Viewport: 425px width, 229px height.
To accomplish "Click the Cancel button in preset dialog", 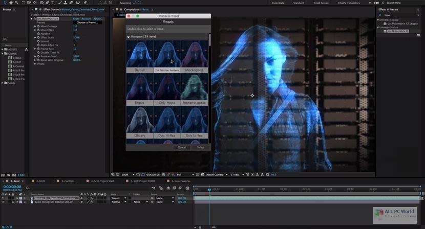I will pyautogui.click(x=182, y=147).
